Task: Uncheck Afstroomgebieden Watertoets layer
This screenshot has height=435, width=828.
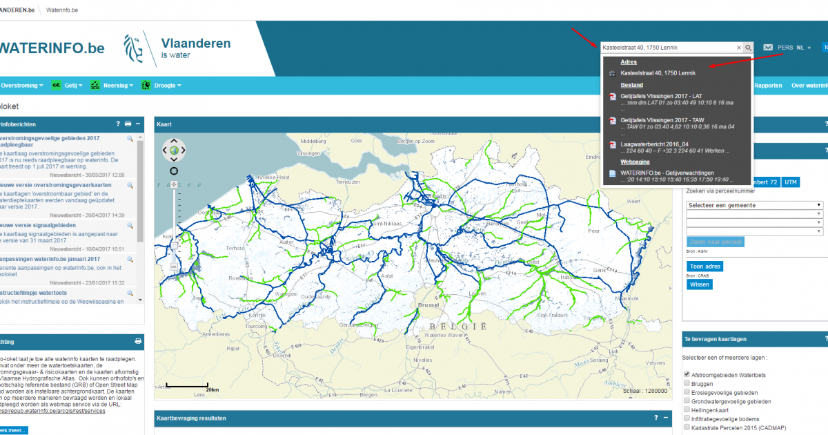Action: pos(687,374)
